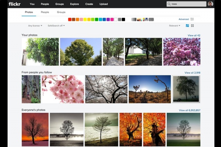Click Upload in the top bar

pos(104,4)
